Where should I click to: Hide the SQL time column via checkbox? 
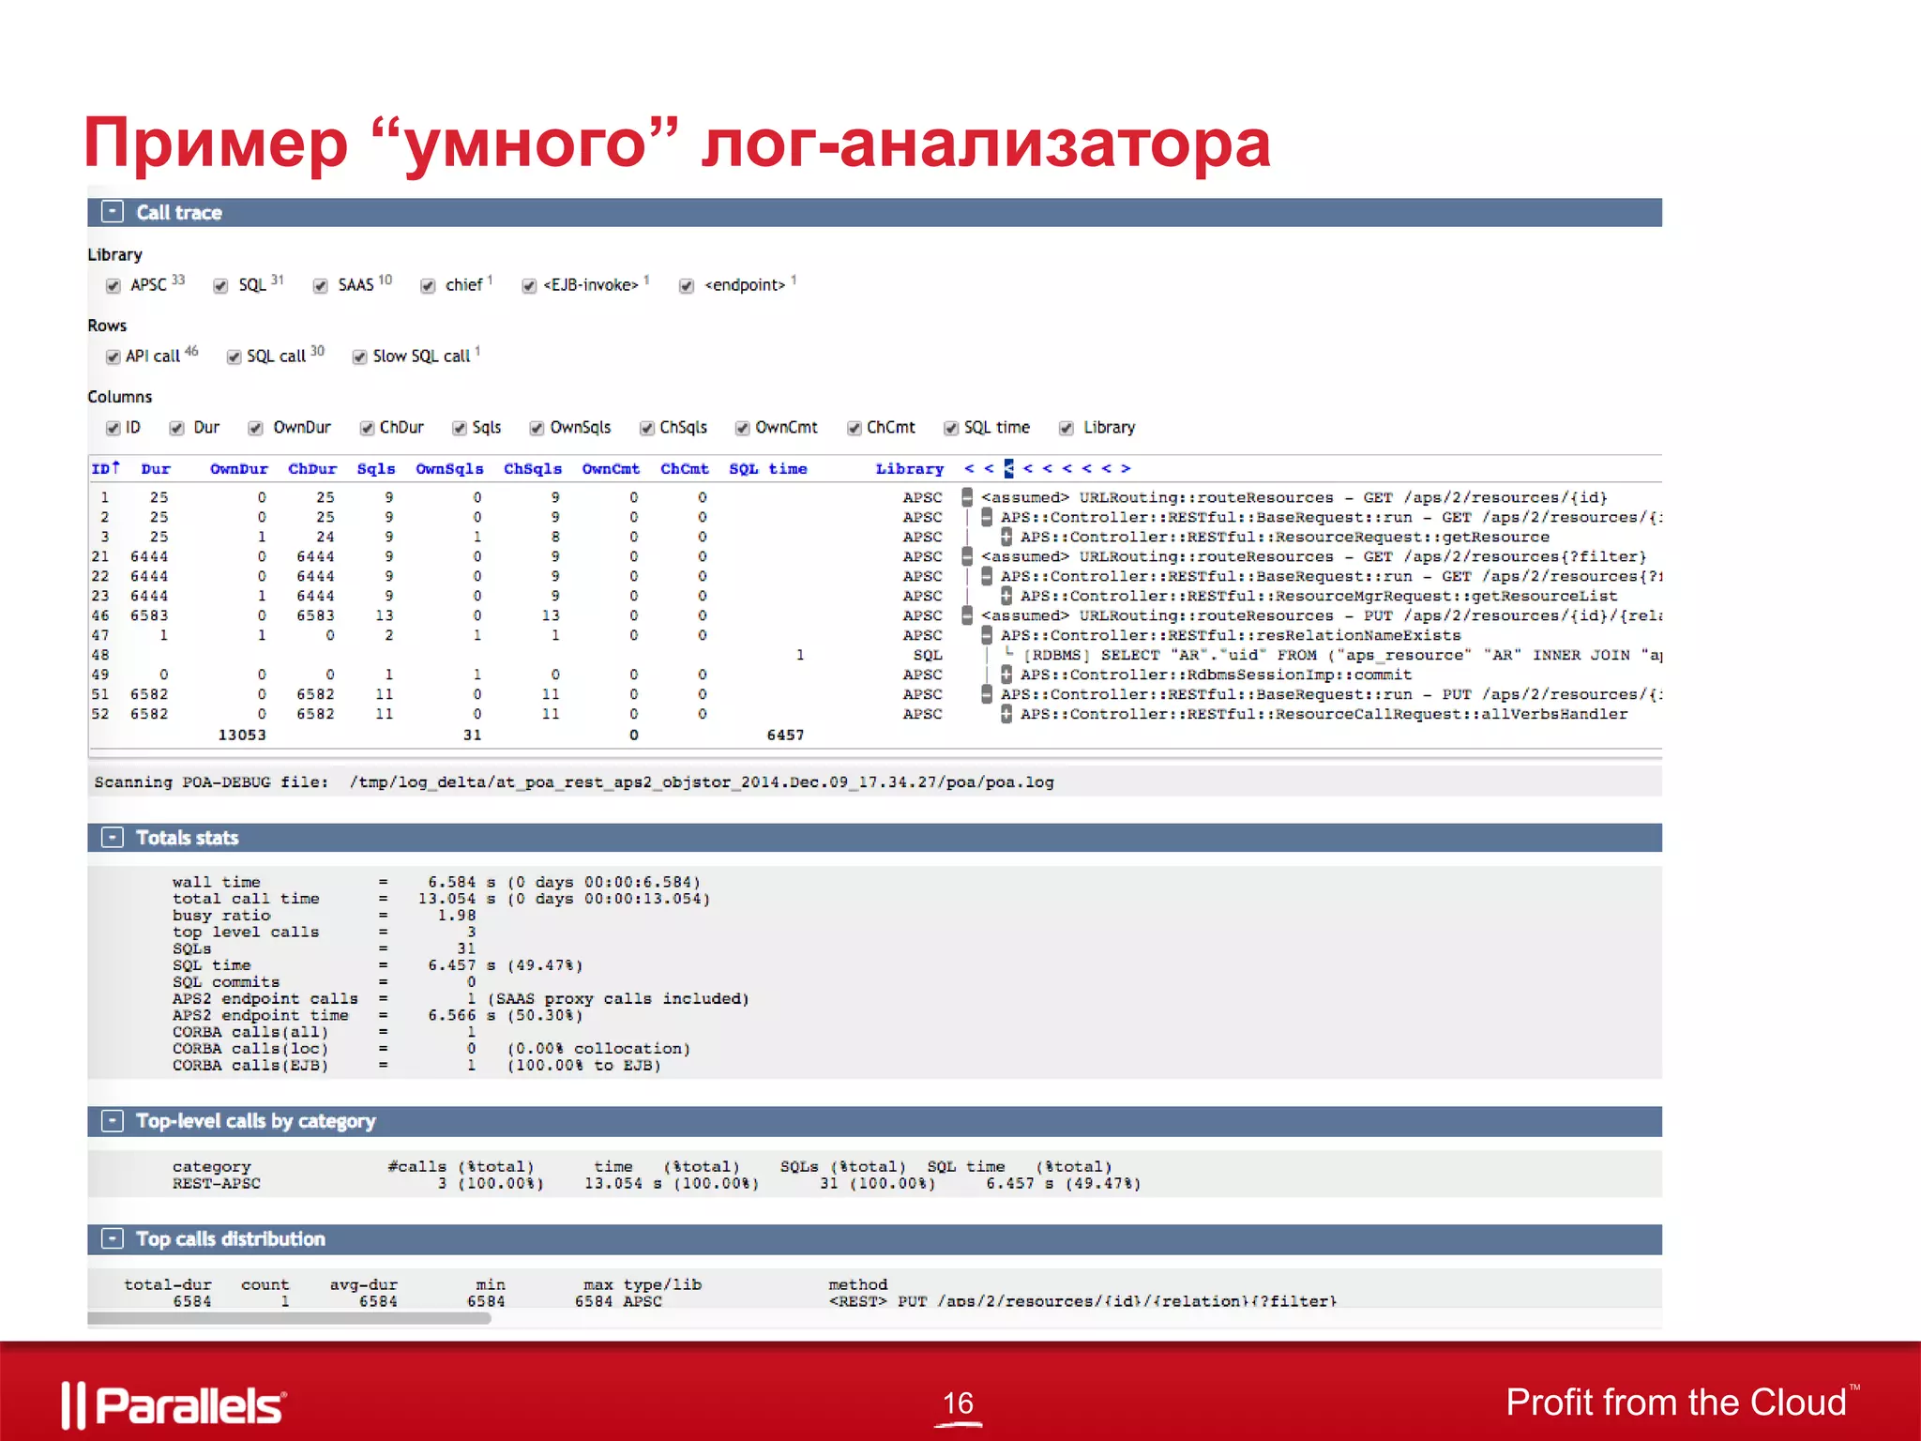point(951,429)
